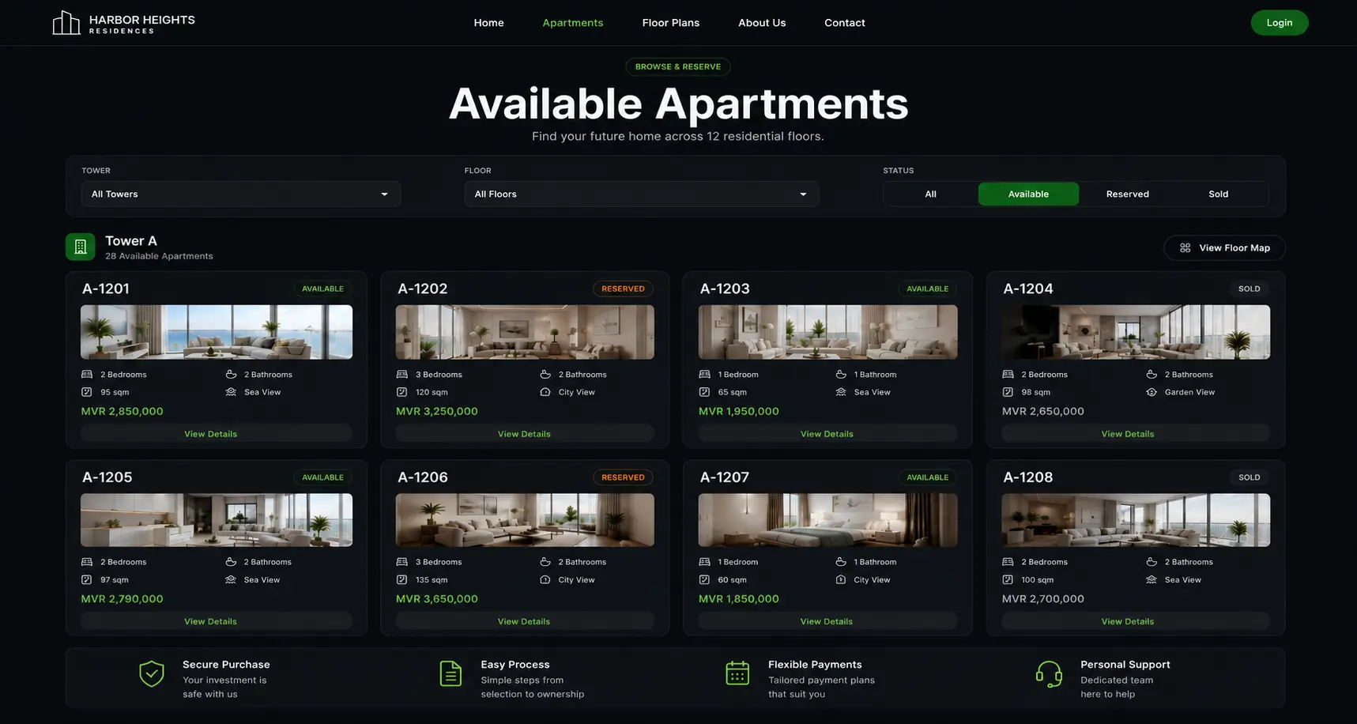View details for apartment A-1201
Image resolution: width=1357 pixels, height=724 pixels.
click(x=216, y=434)
